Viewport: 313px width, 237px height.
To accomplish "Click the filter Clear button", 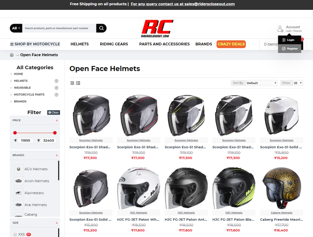I will pos(53,113).
